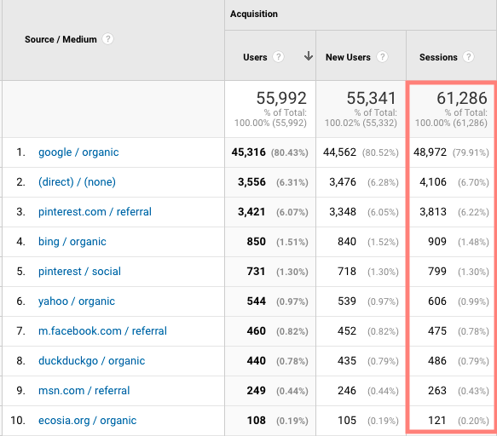Select Sessions value 263
497x436 pixels.
click(x=437, y=390)
